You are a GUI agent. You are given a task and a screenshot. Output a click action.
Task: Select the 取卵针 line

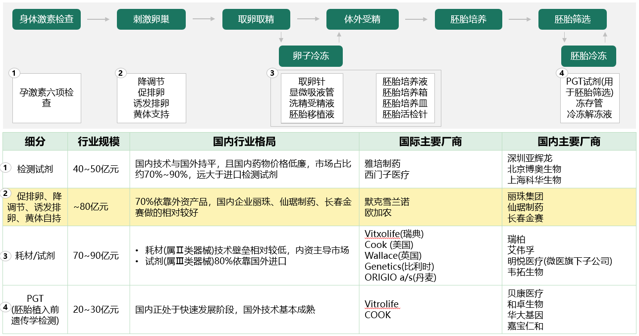(312, 82)
